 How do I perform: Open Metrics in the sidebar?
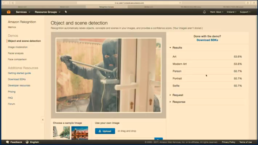pos(12,27)
